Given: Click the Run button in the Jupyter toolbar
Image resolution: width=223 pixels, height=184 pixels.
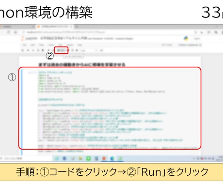Looking at the screenshot, I should click(61, 50).
